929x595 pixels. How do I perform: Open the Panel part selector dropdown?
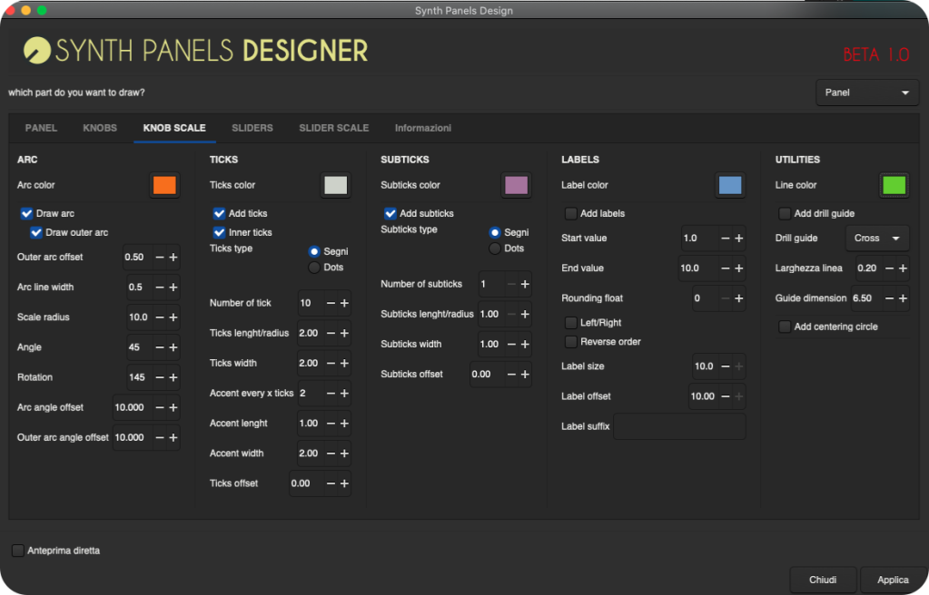(x=866, y=93)
